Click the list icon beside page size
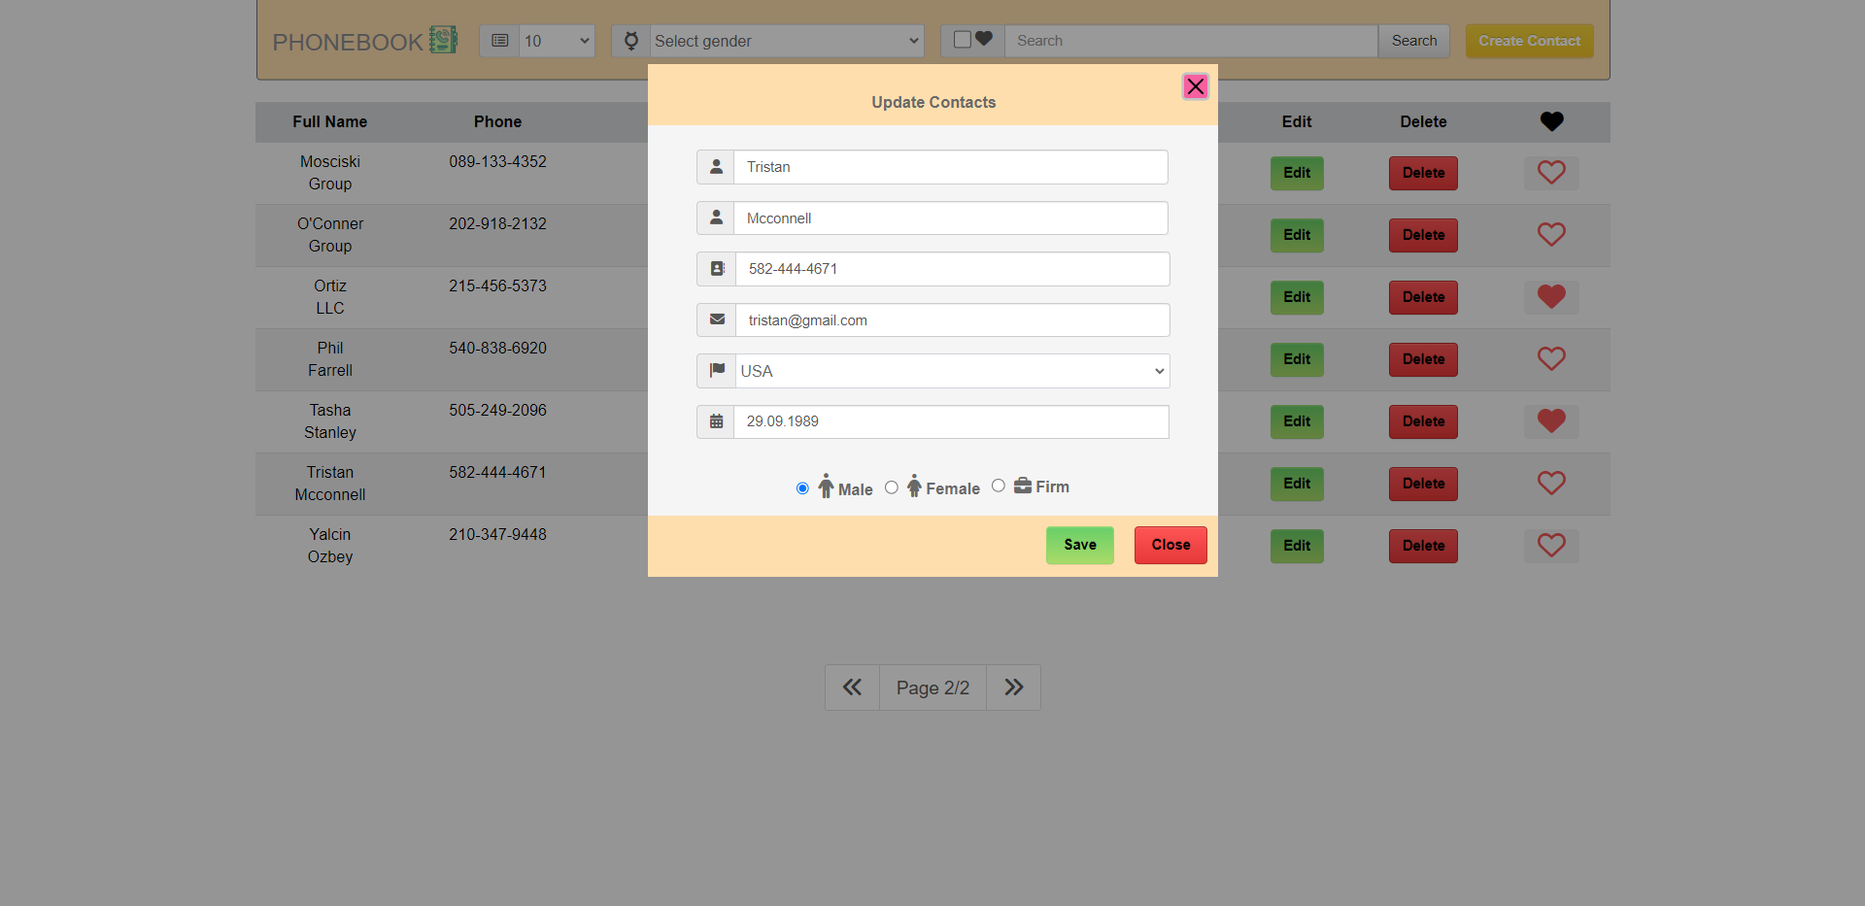This screenshot has height=906, width=1865. [500, 41]
